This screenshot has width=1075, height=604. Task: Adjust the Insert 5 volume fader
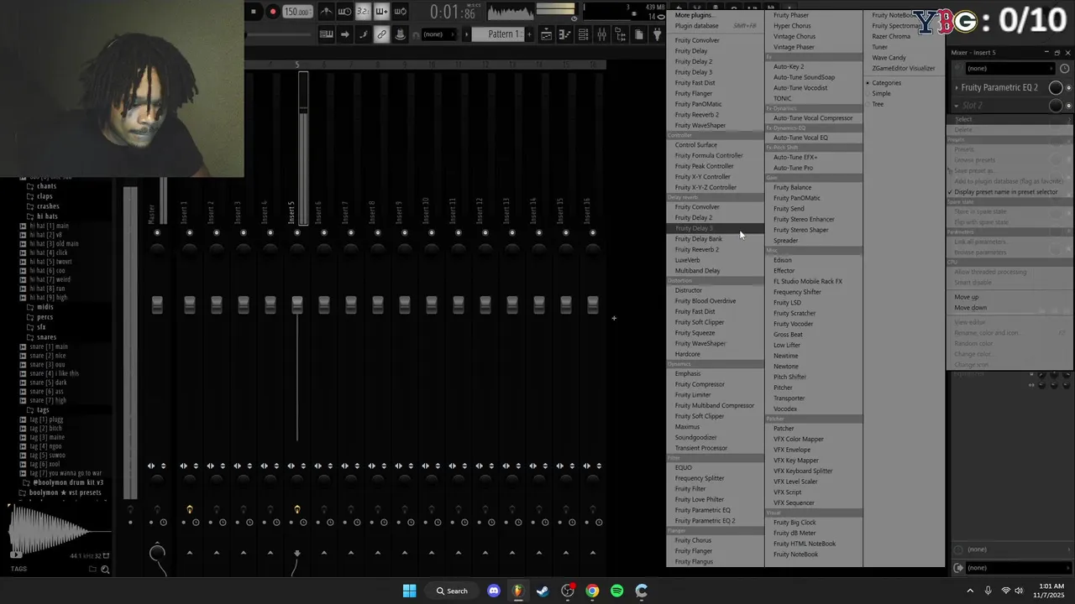296,305
